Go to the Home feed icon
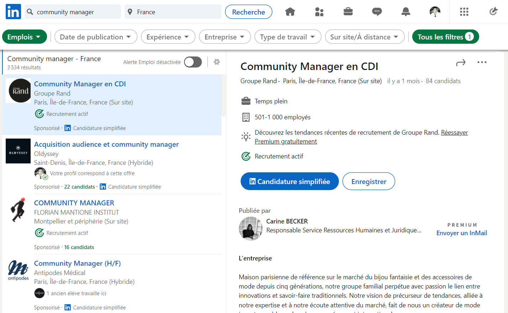Image resolution: width=508 pixels, height=313 pixels. click(x=290, y=12)
